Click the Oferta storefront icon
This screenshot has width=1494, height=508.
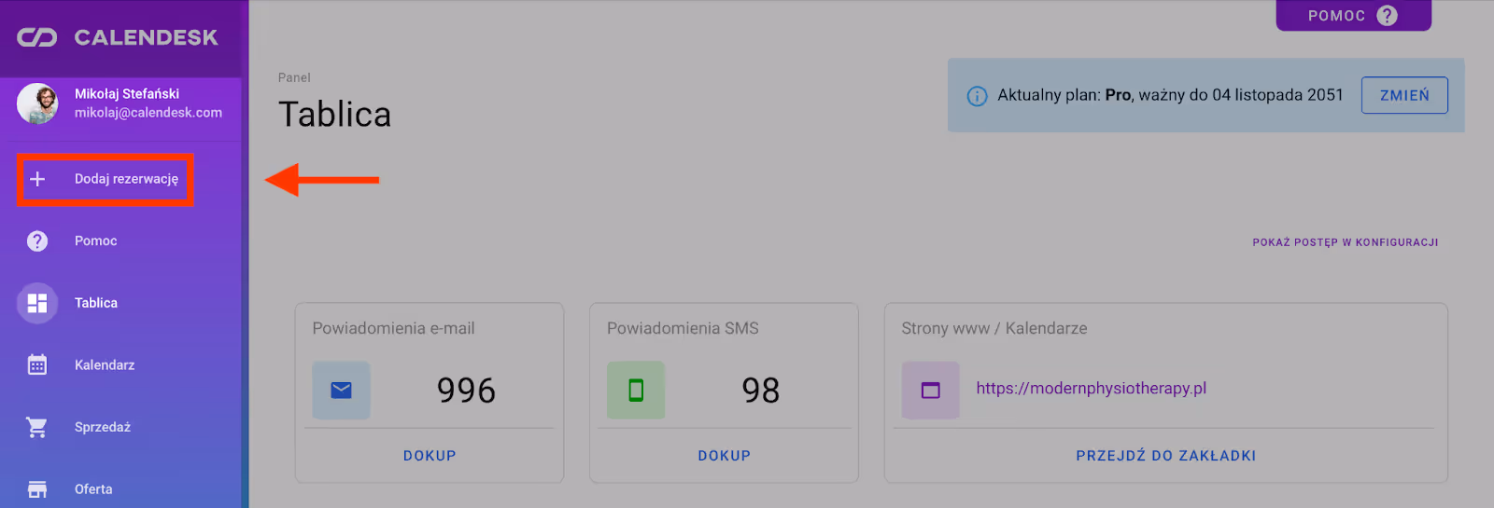coord(37,489)
